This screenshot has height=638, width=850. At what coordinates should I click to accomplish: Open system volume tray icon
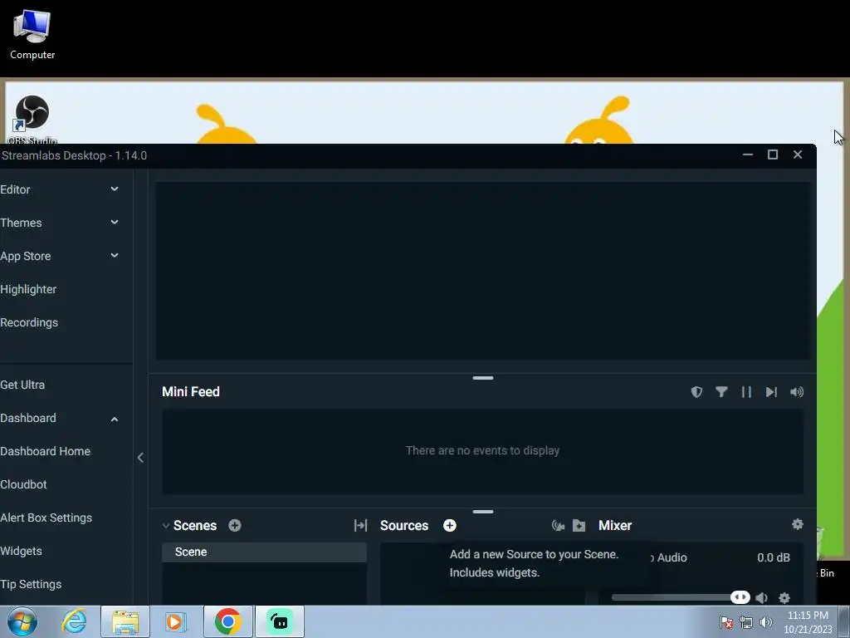coord(766,622)
